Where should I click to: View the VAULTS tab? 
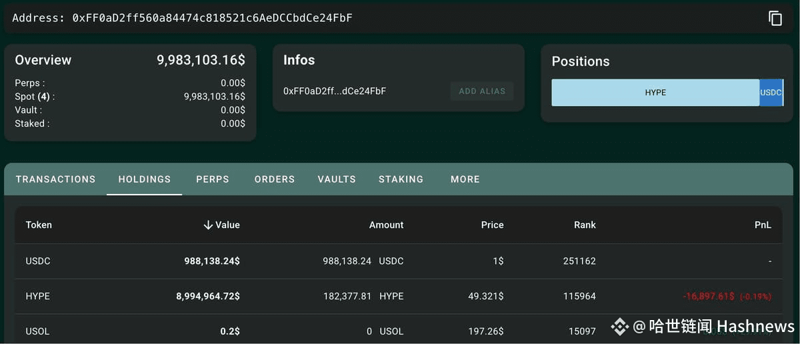click(x=337, y=179)
